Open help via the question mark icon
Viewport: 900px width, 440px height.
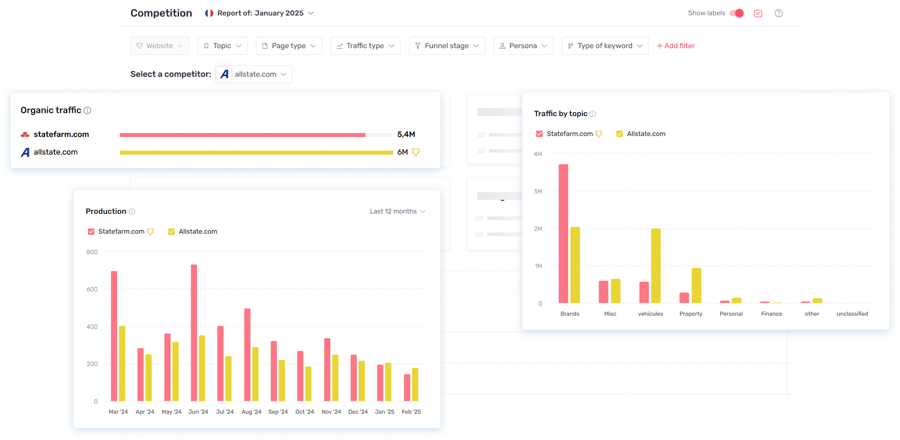click(779, 13)
